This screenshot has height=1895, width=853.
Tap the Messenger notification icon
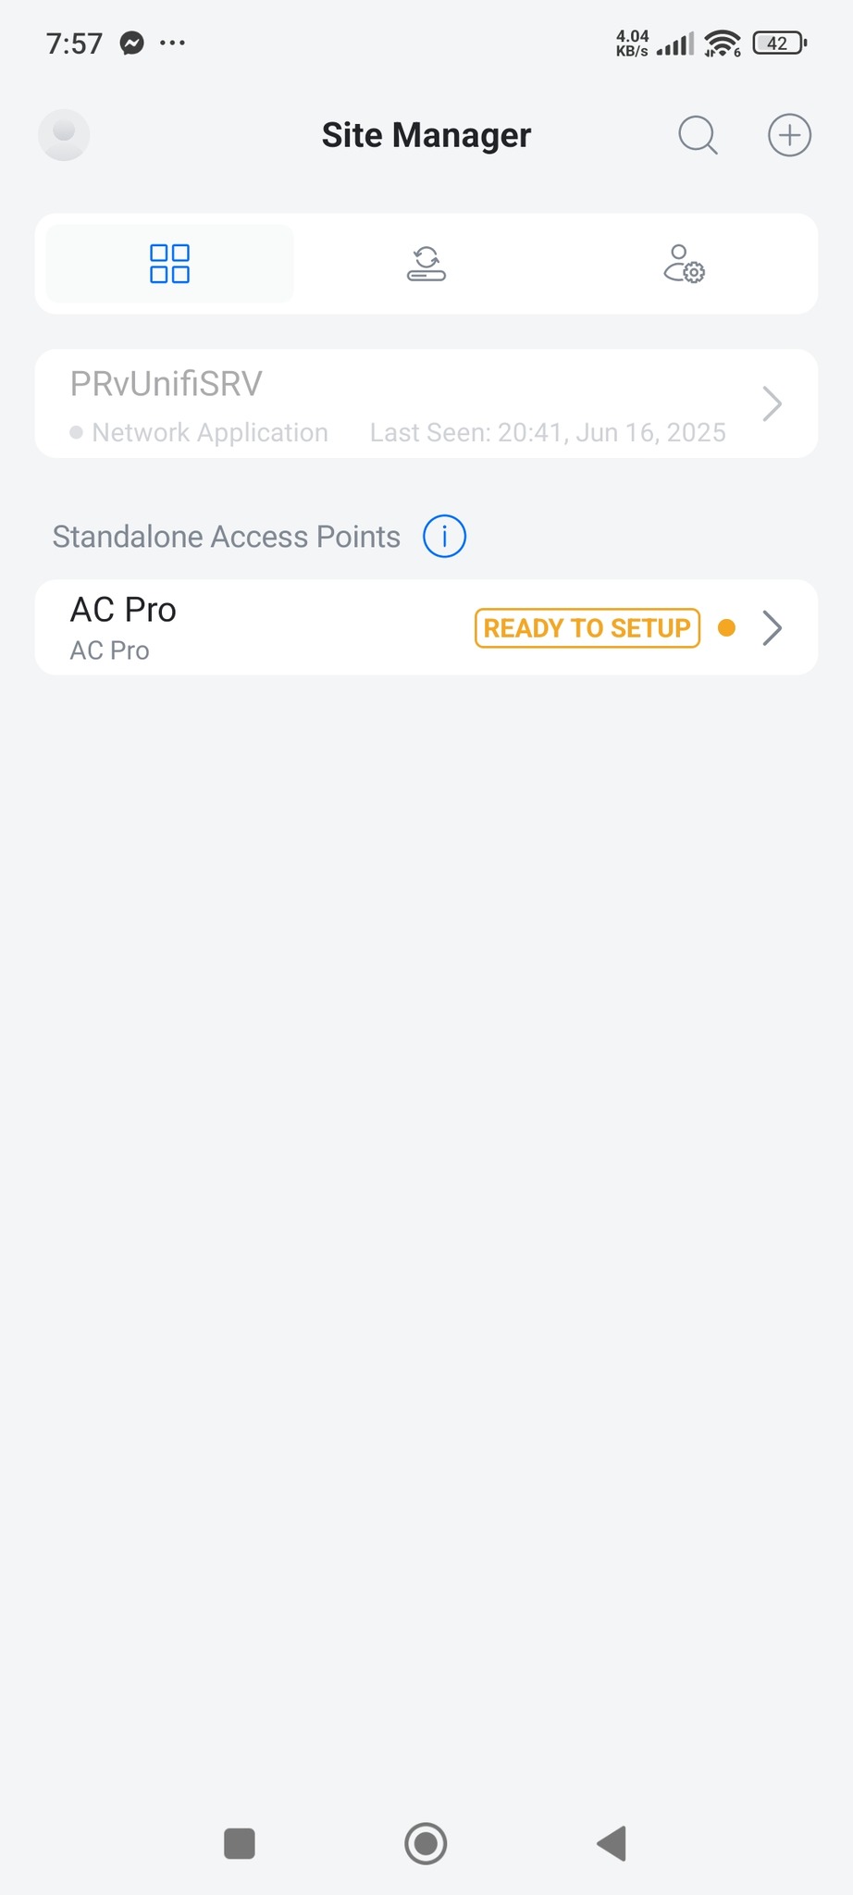(132, 43)
